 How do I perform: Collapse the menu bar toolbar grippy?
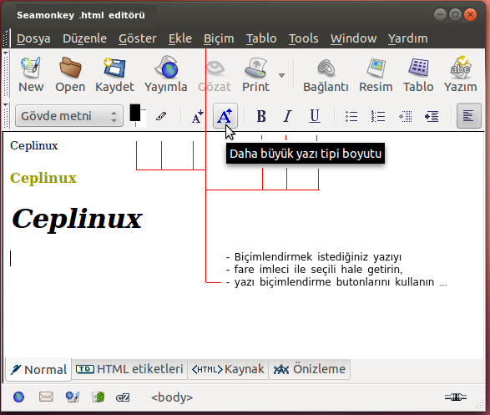point(6,38)
